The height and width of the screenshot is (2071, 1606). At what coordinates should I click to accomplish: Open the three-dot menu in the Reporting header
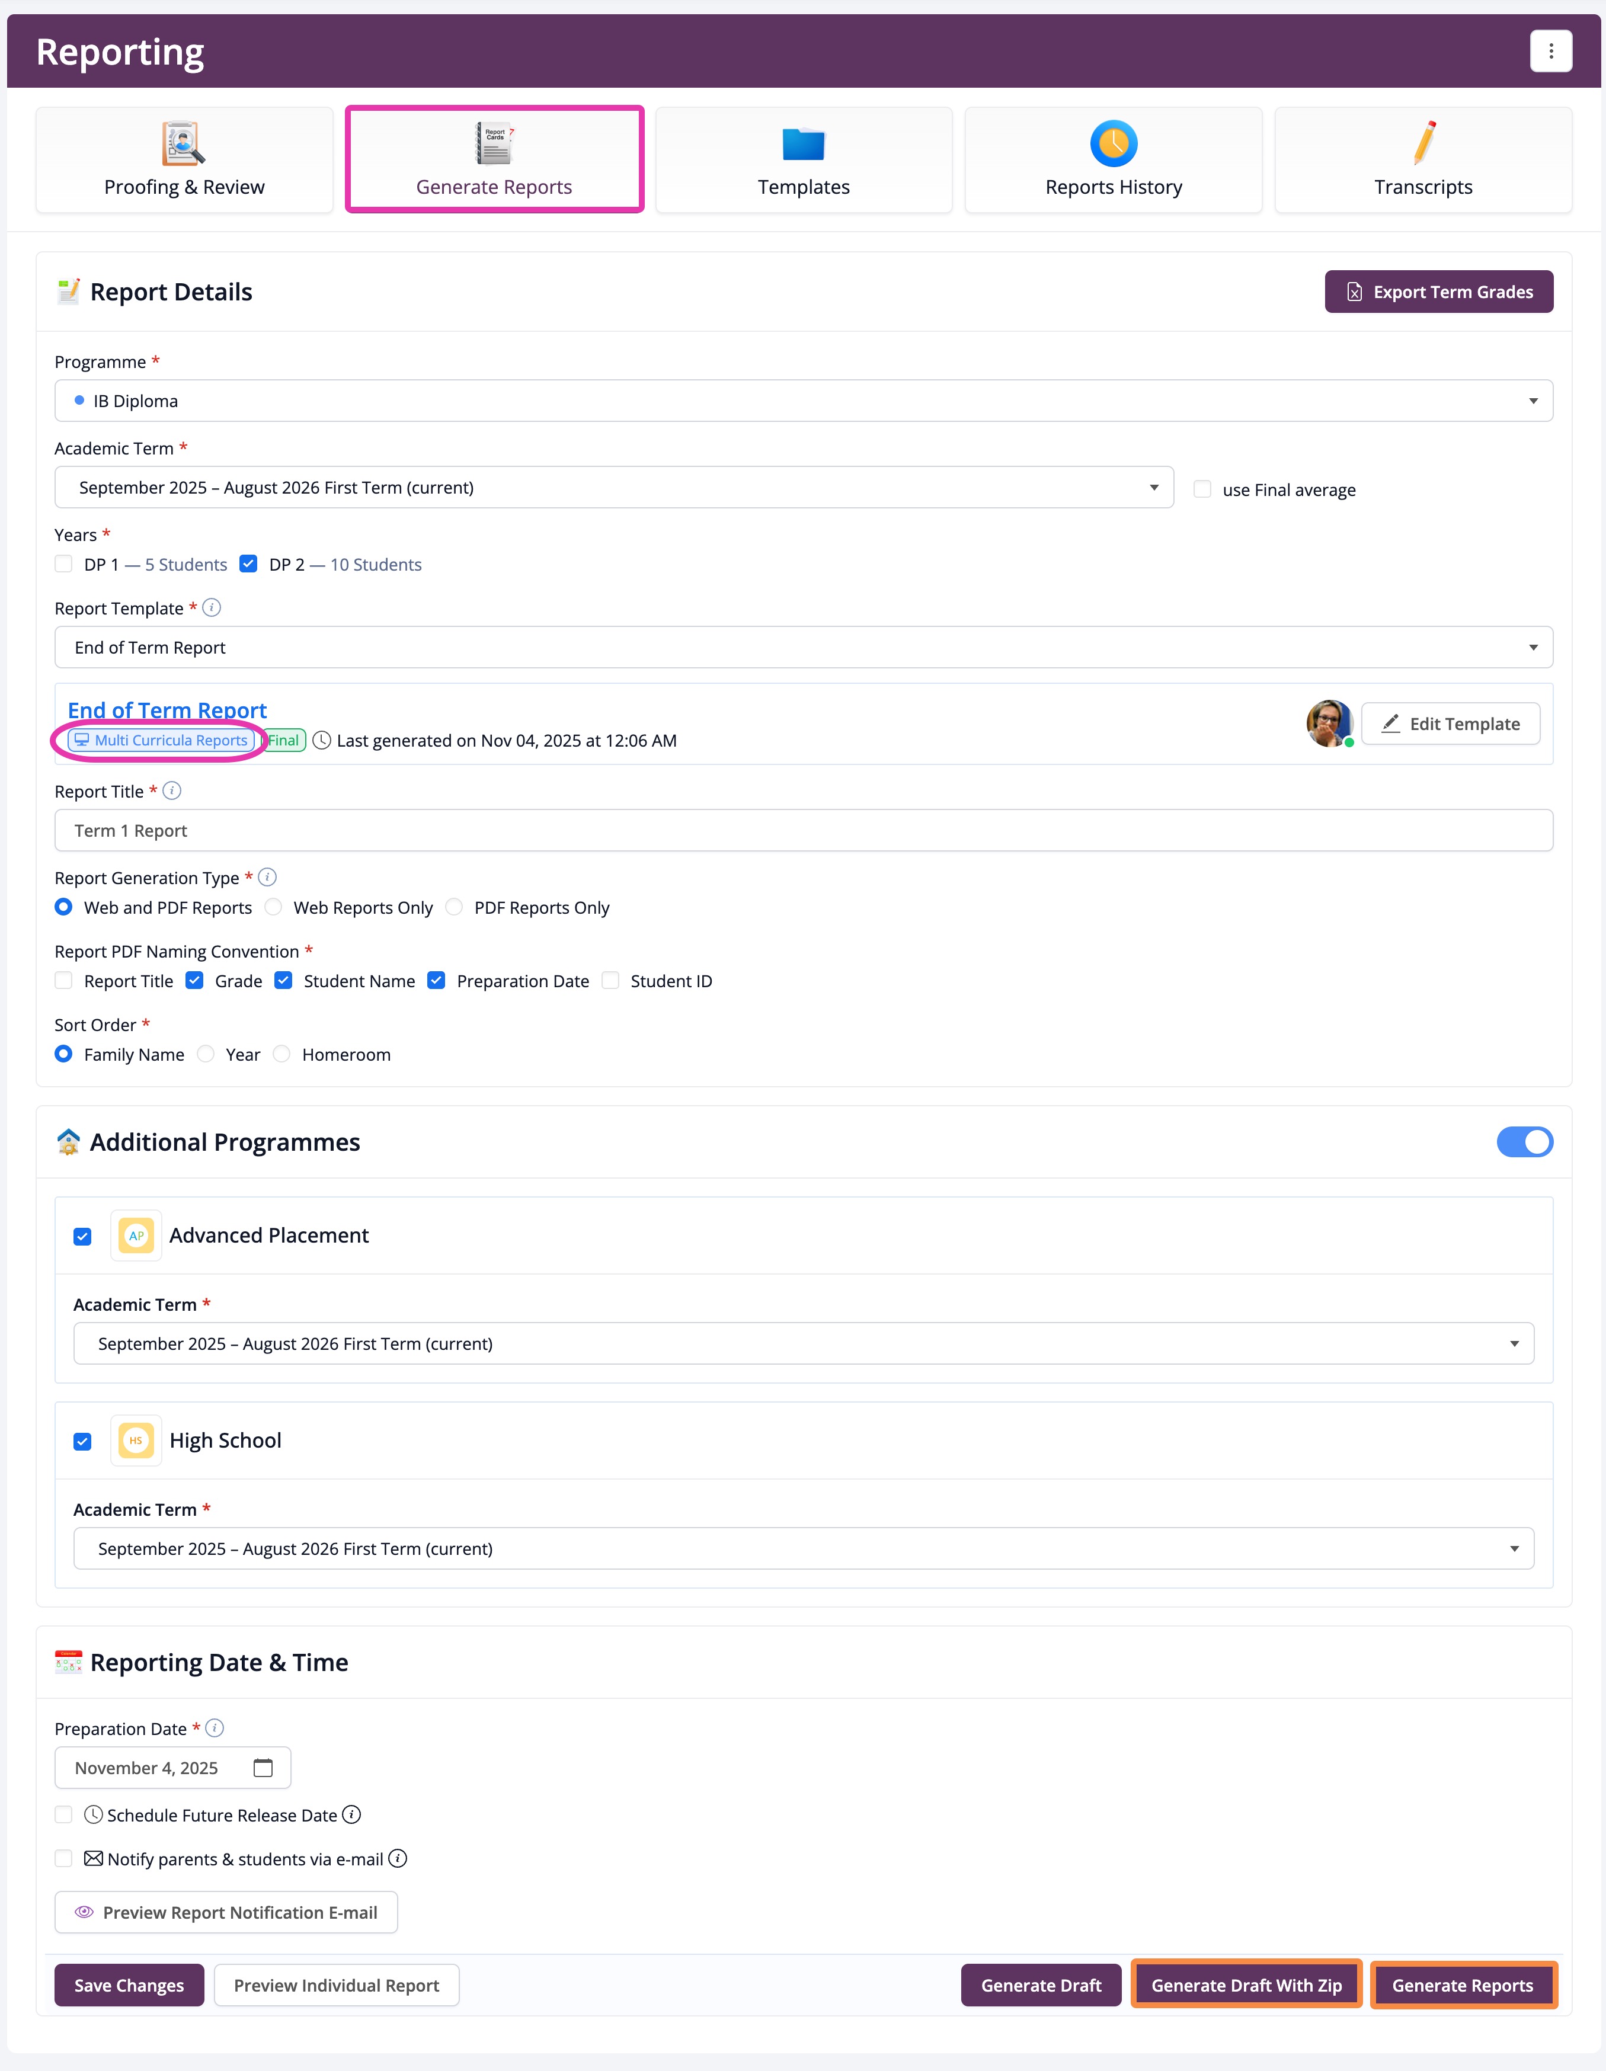point(1551,50)
